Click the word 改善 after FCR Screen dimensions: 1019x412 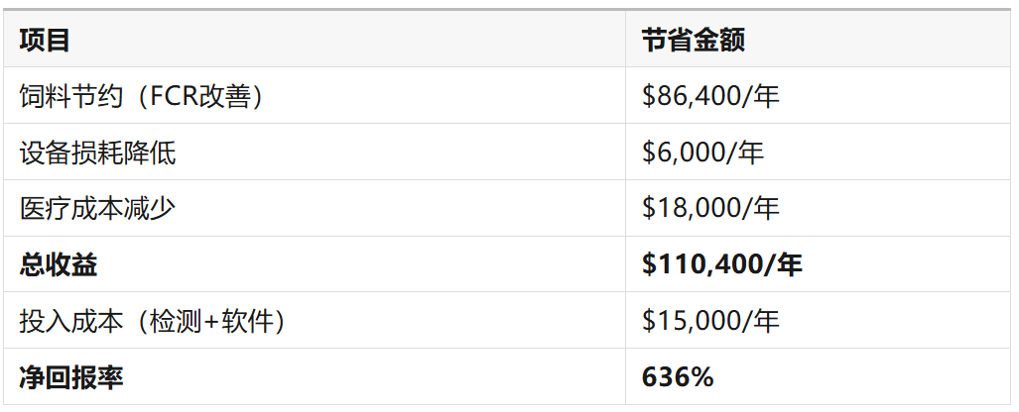tap(224, 97)
